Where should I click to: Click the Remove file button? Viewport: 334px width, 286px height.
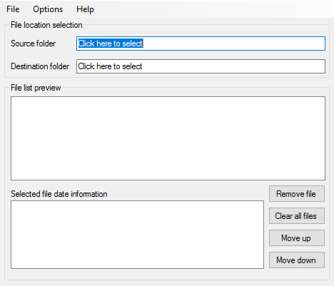(x=297, y=194)
